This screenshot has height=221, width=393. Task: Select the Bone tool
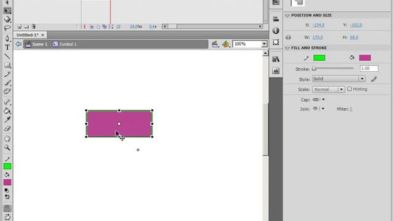[7, 102]
